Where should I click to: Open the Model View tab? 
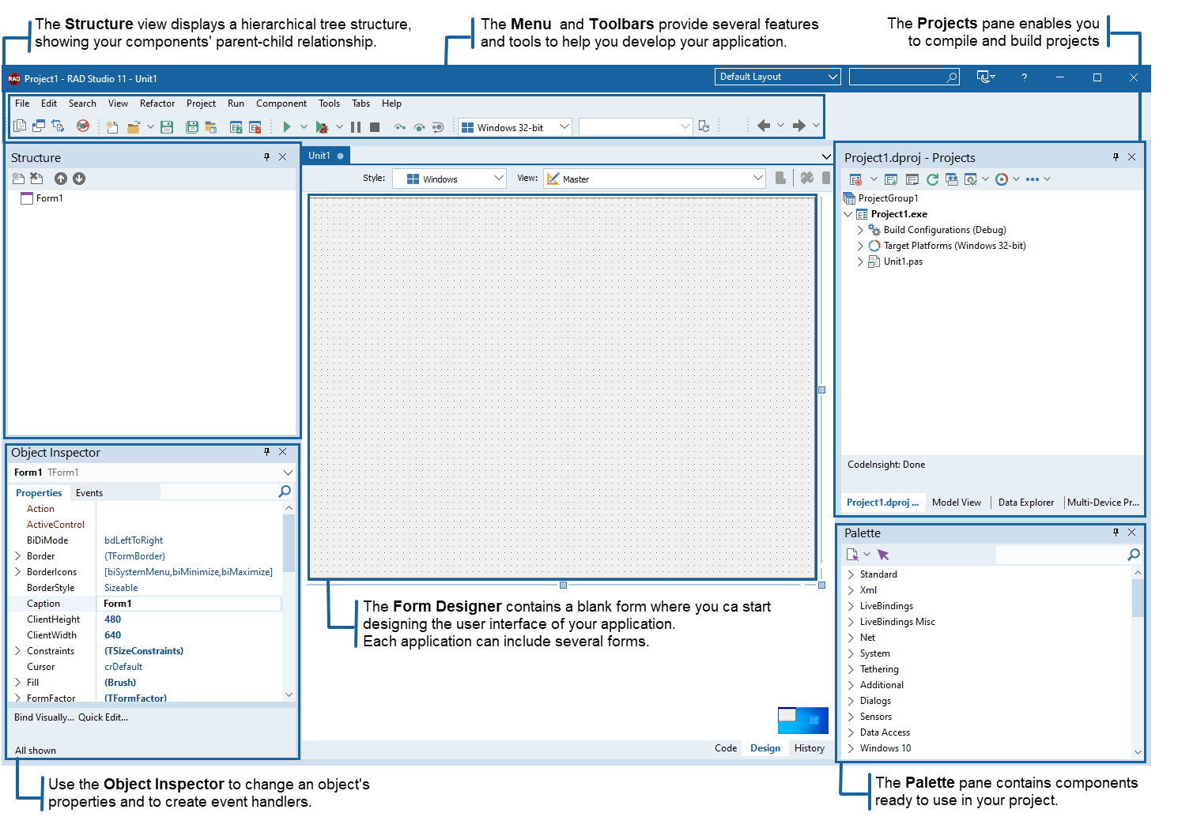tap(957, 503)
